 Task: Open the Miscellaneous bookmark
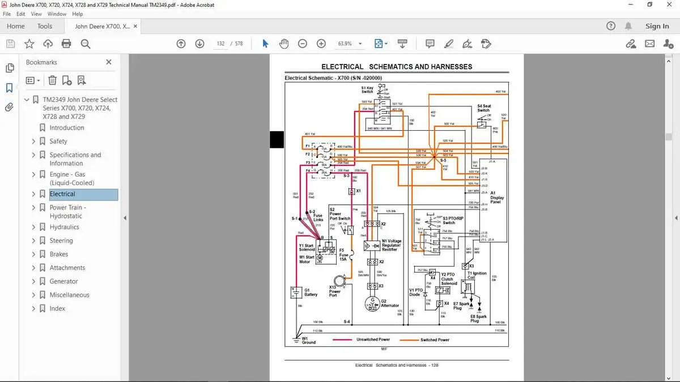click(69, 295)
